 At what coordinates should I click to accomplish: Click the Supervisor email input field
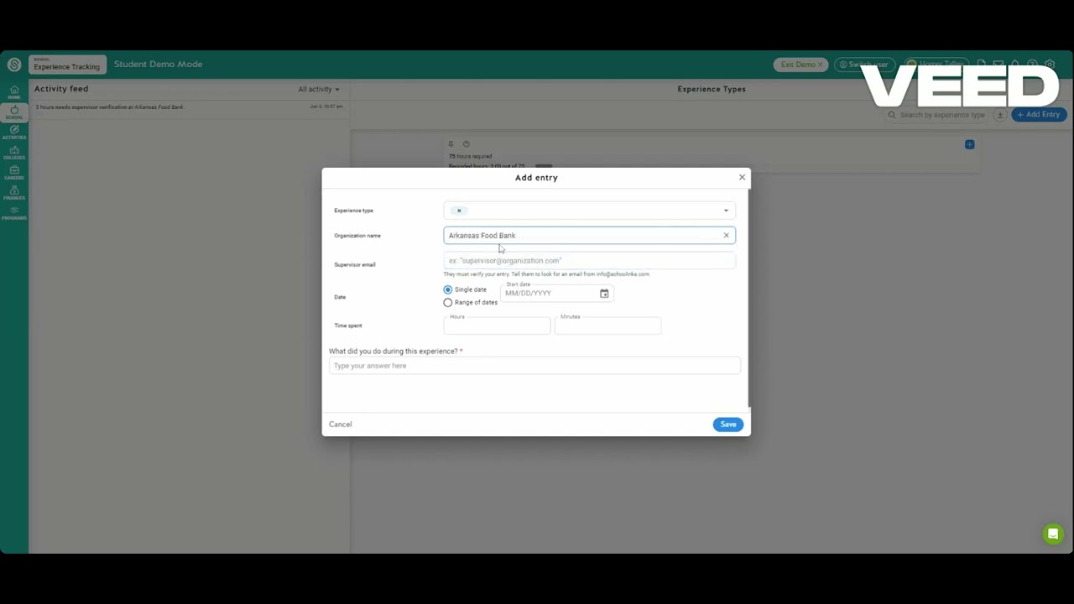pyautogui.click(x=589, y=261)
